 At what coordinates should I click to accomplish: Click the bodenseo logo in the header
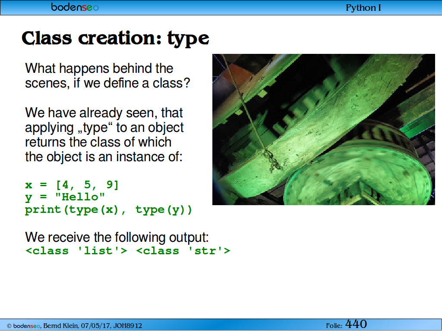pos(75,7)
